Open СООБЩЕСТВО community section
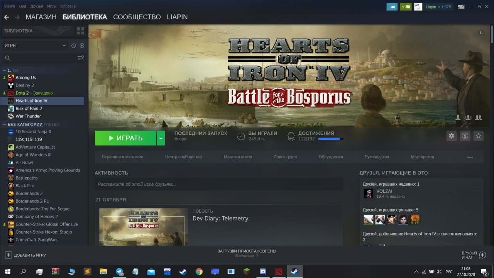Image resolution: width=494 pixels, height=278 pixels. point(137,17)
